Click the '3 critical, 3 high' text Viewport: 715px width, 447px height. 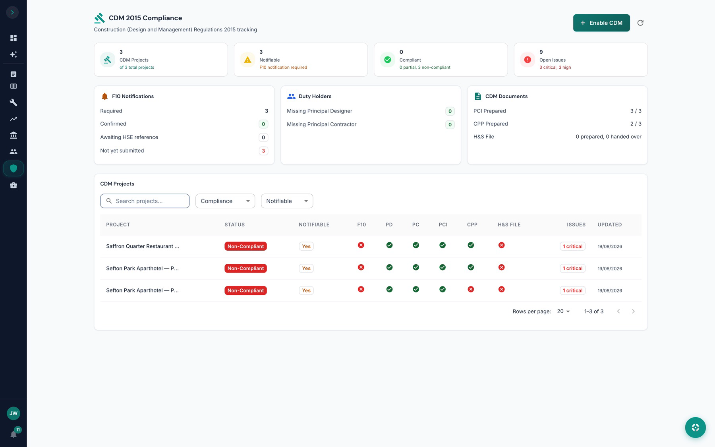555,67
